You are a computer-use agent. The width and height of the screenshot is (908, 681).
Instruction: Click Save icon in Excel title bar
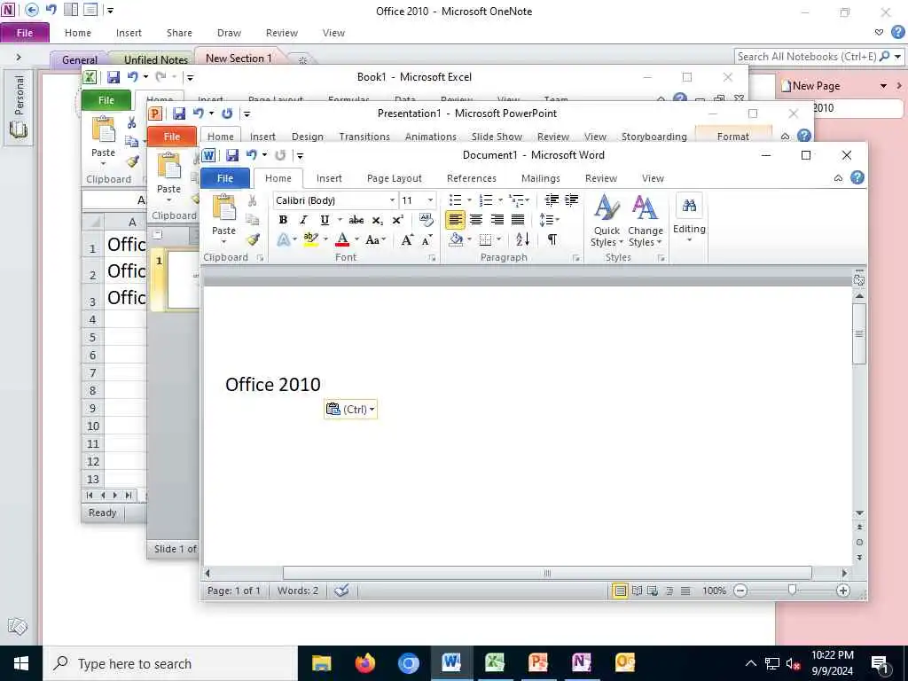113,77
